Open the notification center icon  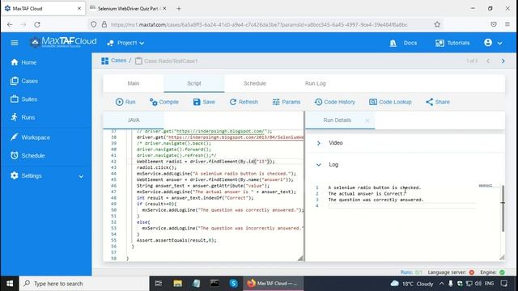pos(504,284)
